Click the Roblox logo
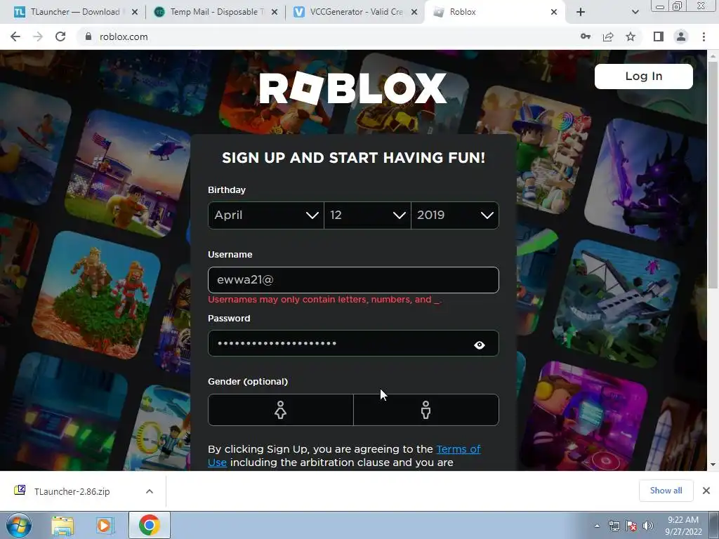The width and height of the screenshot is (719, 539). (x=352, y=88)
